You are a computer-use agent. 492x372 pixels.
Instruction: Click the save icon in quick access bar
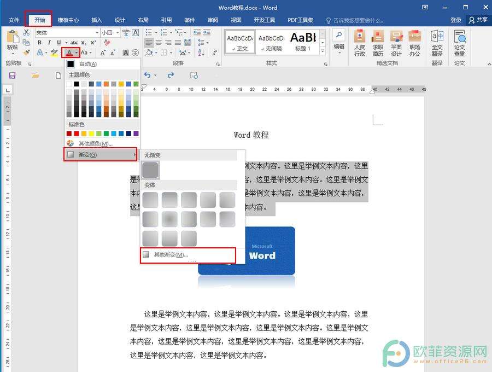pos(12,75)
